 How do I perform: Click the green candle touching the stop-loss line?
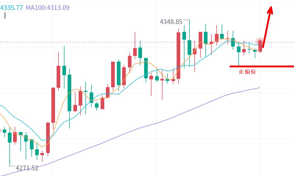[x=239, y=49]
